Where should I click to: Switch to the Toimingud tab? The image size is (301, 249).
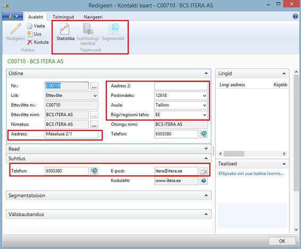click(63, 17)
